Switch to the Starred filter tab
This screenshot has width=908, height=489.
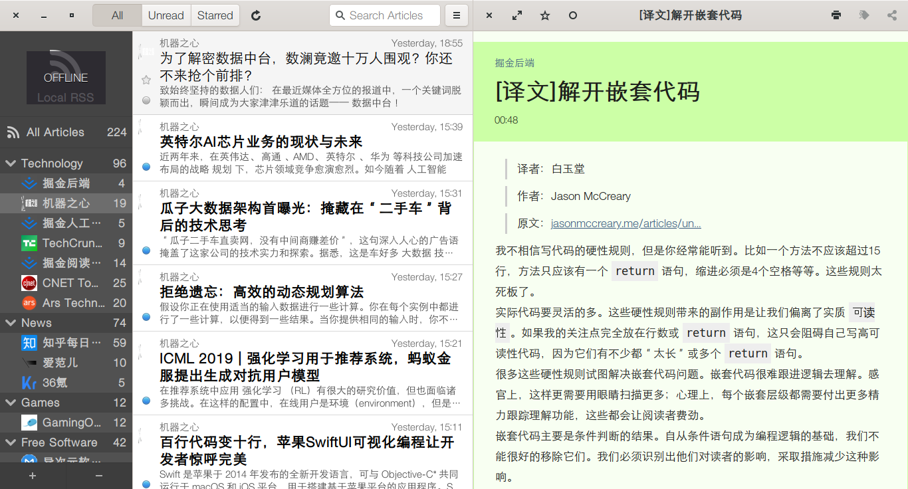[x=215, y=15]
